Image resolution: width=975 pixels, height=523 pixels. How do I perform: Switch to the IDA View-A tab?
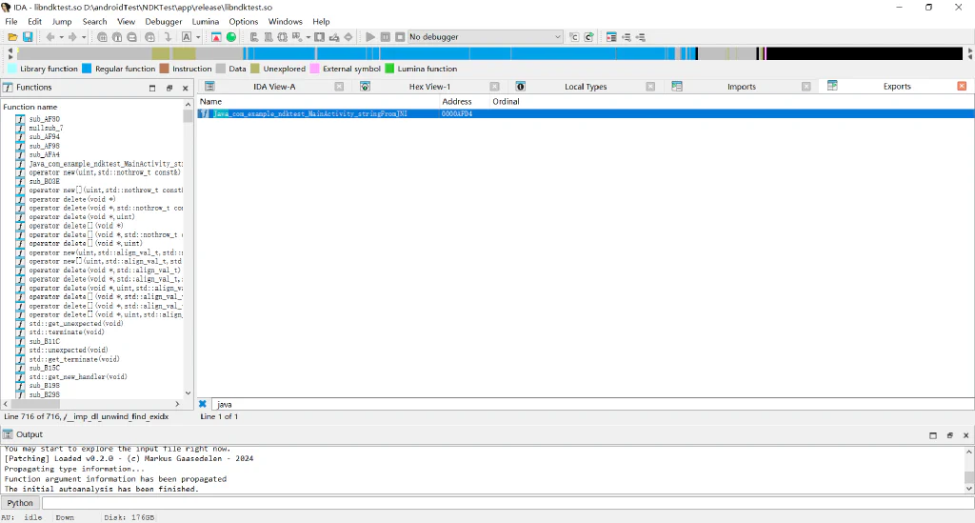coord(274,87)
